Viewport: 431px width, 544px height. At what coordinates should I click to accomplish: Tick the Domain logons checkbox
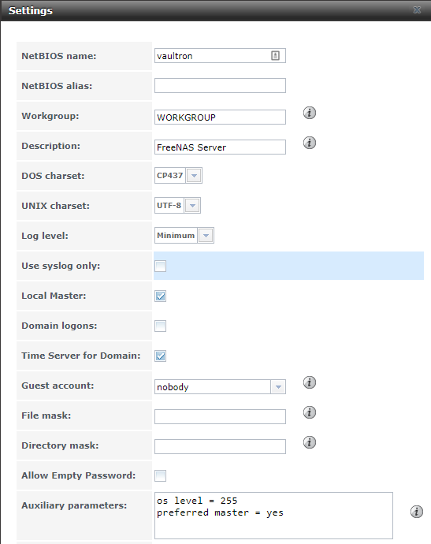160,326
